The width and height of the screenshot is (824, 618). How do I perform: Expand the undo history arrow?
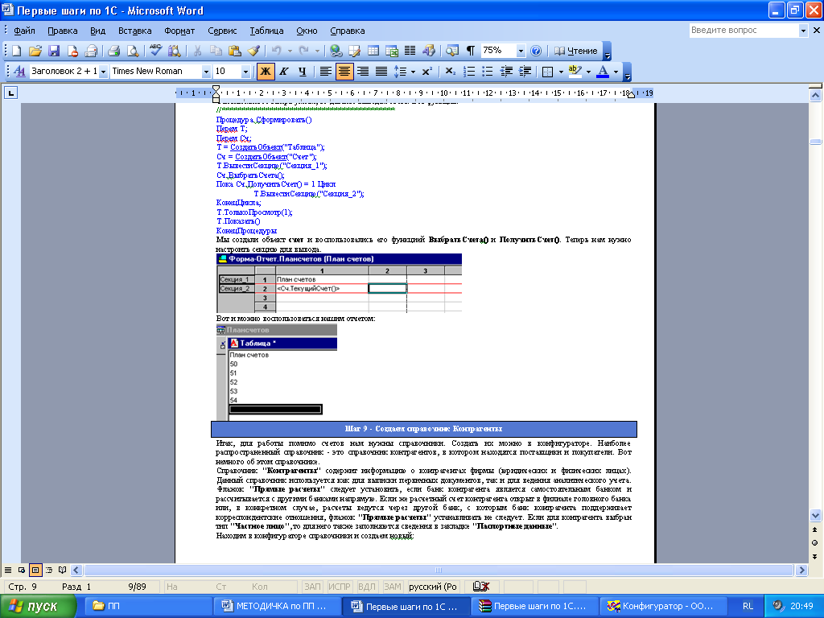[290, 51]
